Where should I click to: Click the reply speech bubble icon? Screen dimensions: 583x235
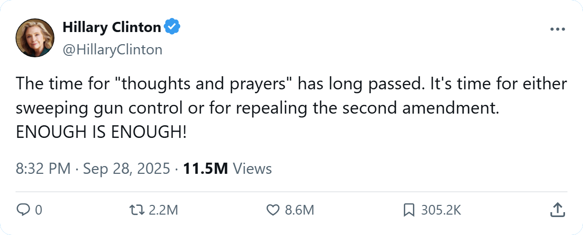point(23,210)
